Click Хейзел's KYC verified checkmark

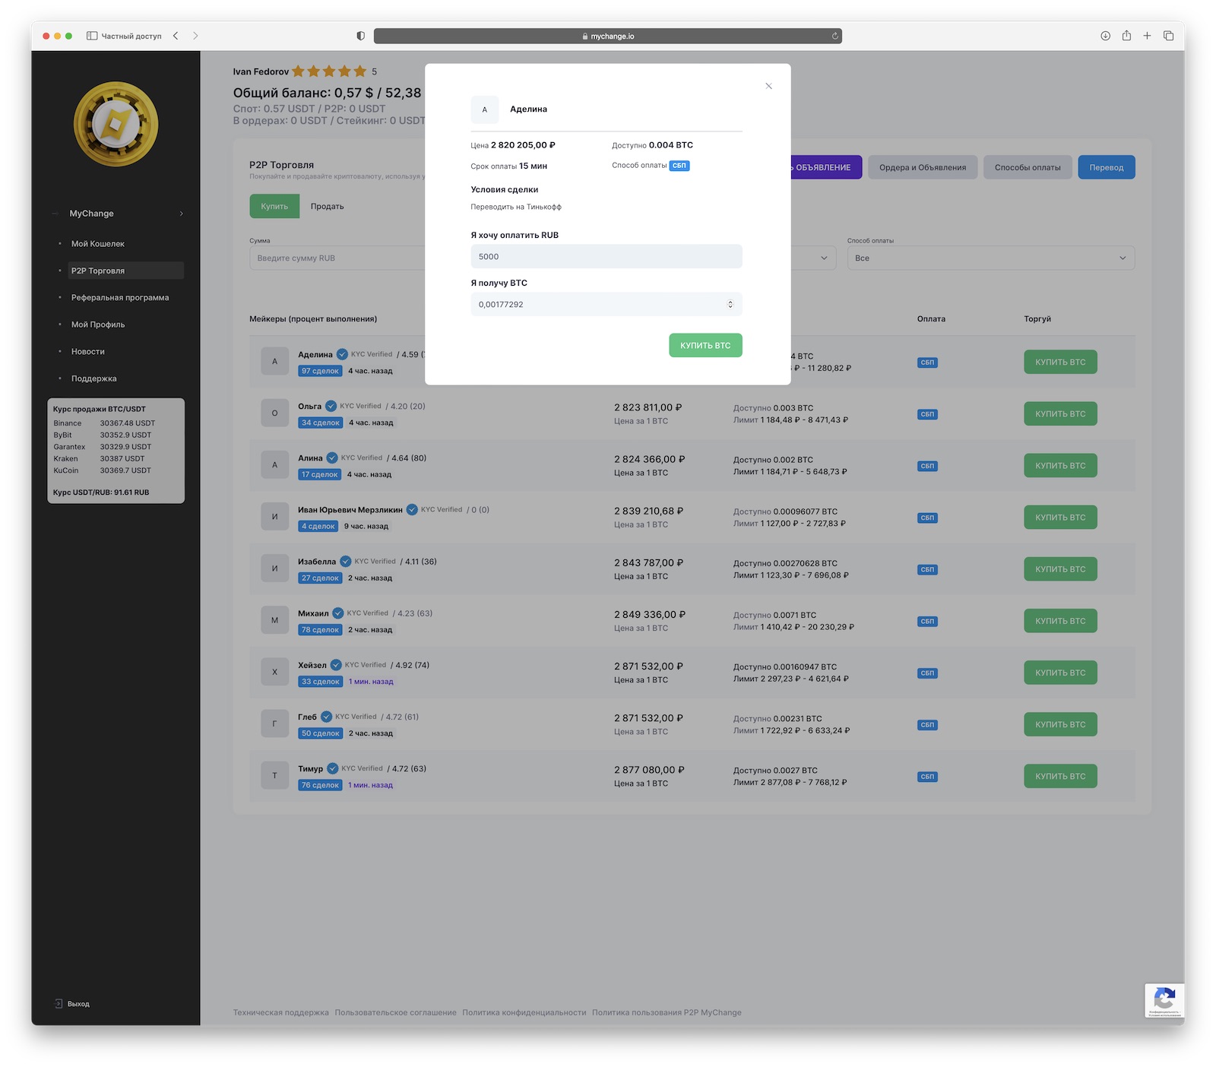336,665
